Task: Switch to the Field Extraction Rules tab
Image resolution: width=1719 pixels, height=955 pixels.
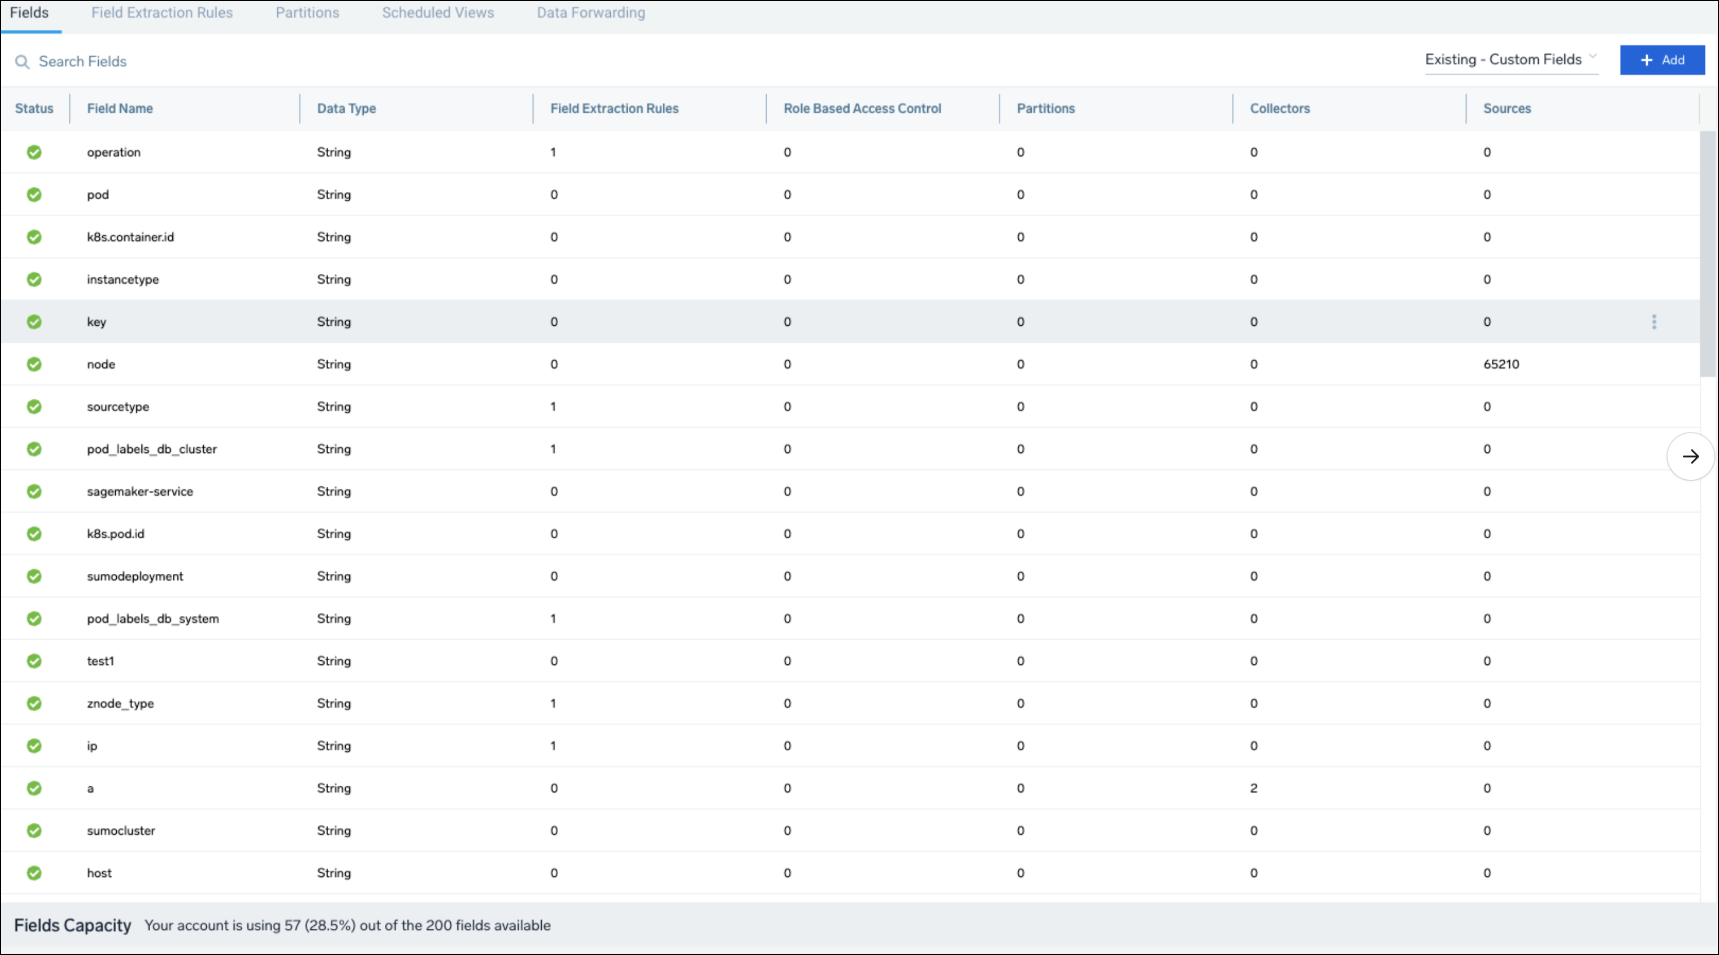Action: 162,13
